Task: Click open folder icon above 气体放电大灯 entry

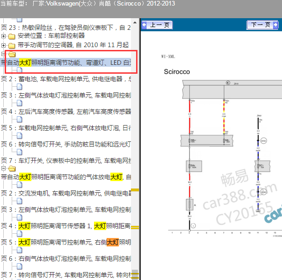Action: [x=12, y=168]
